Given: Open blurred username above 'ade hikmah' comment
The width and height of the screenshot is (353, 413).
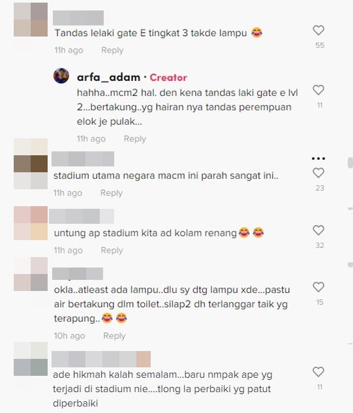Looking at the screenshot, I should (101, 359).
